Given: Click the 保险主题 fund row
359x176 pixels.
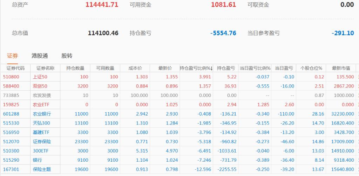Looking at the screenshot, I should [42, 169].
